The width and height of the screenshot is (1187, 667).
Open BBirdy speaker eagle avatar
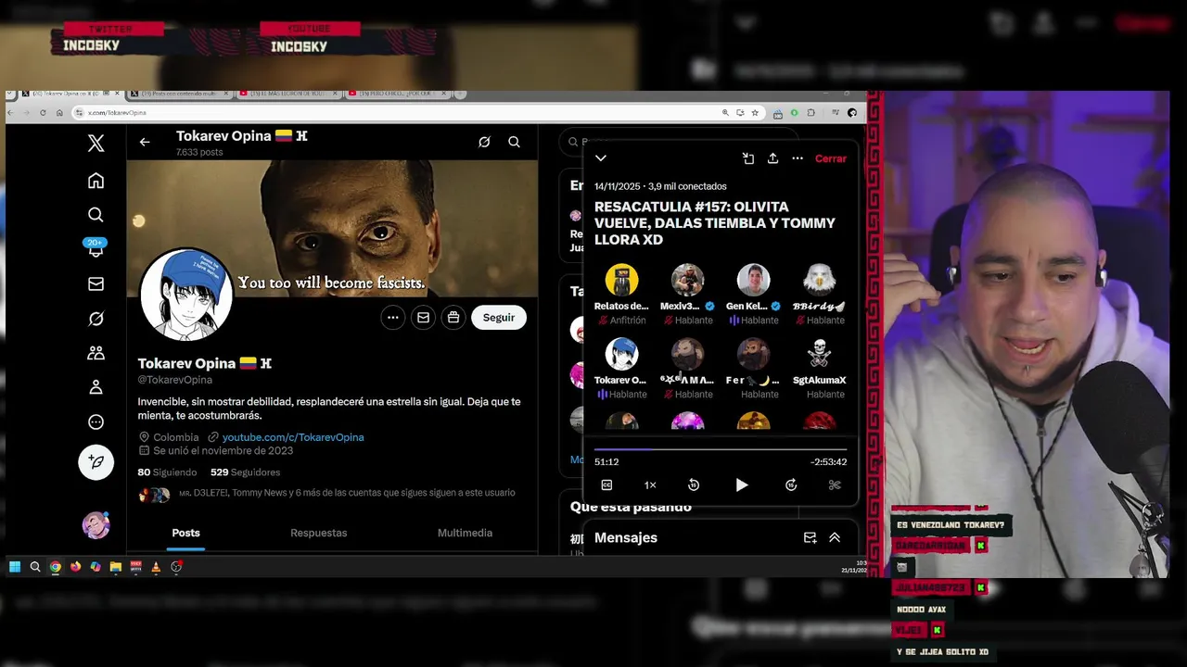(819, 280)
